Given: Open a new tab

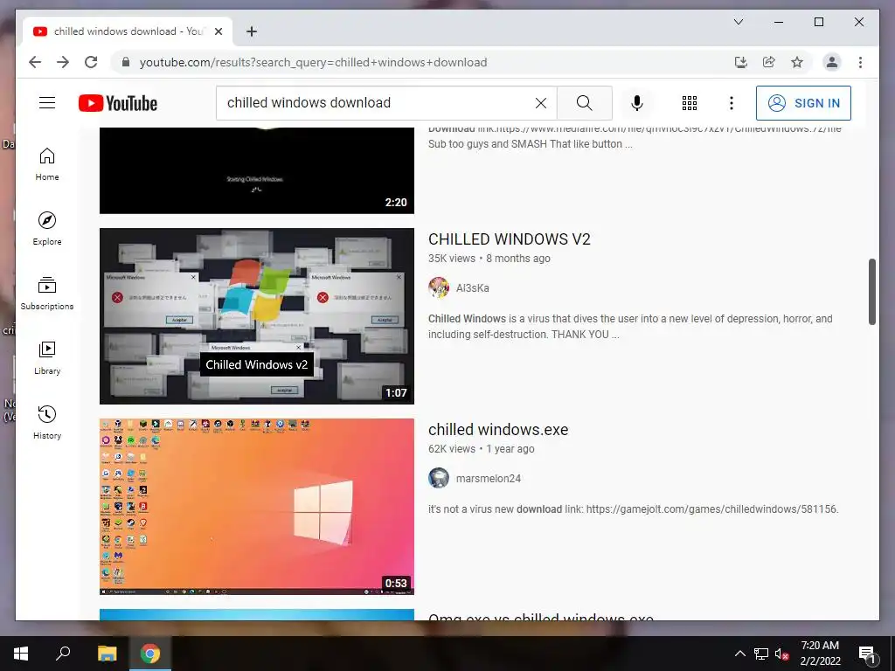Looking at the screenshot, I should tap(252, 31).
